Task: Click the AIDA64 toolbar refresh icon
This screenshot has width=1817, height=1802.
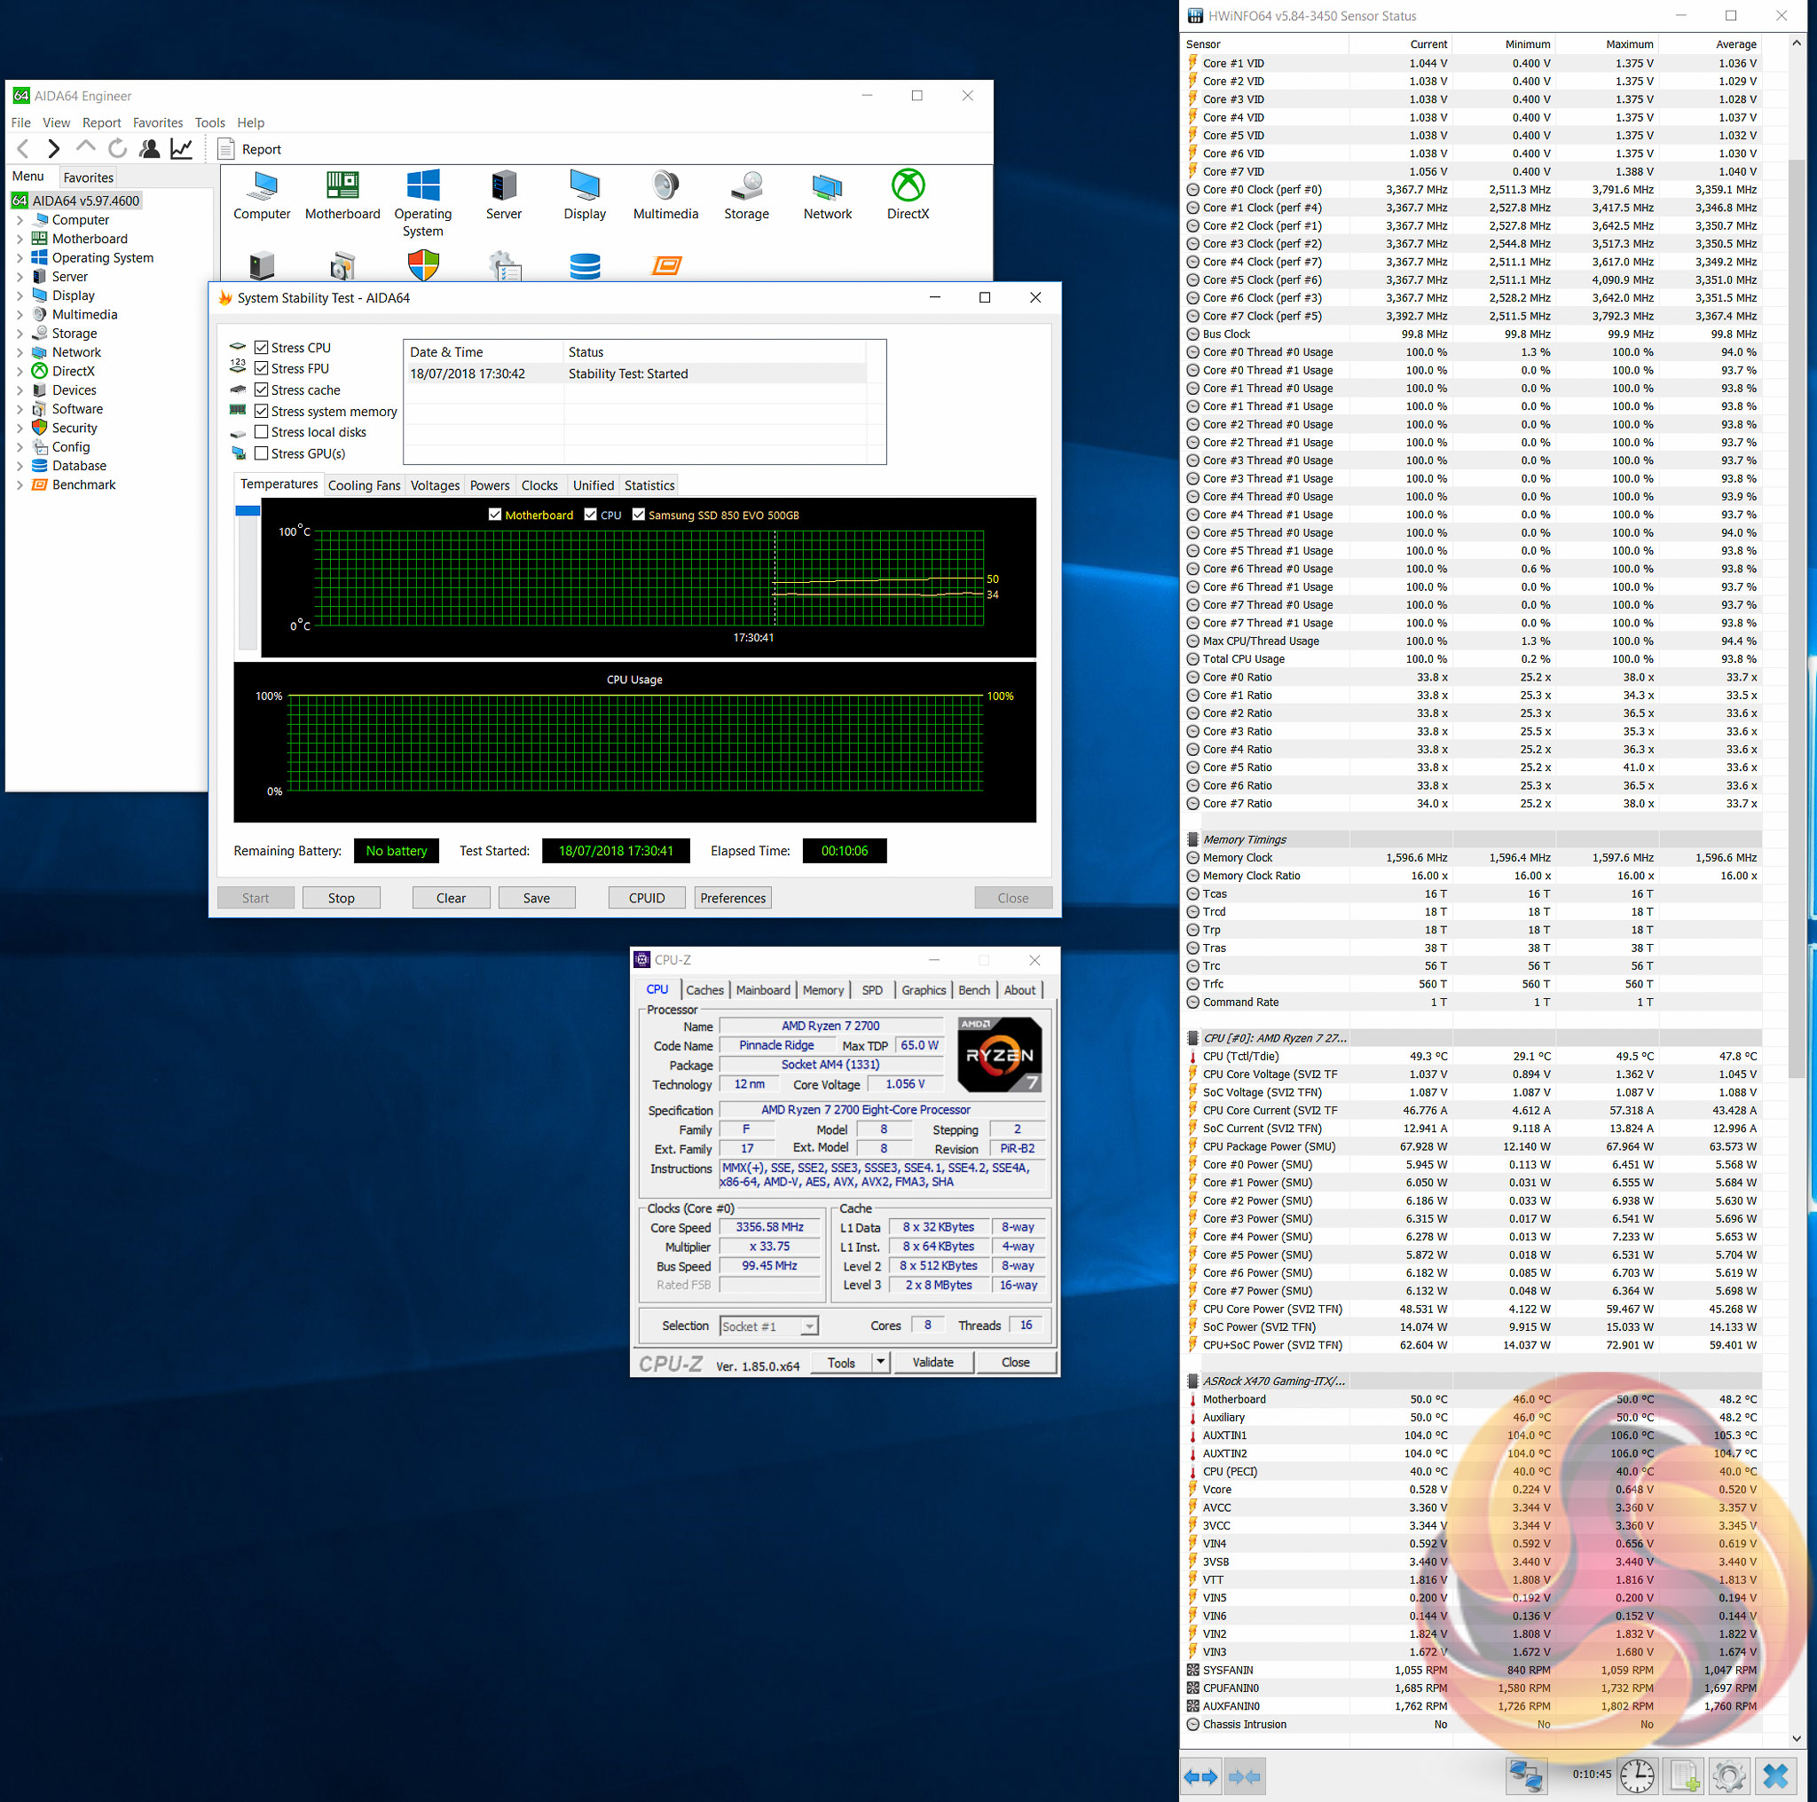Action: pyautogui.click(x=118, y=148)
